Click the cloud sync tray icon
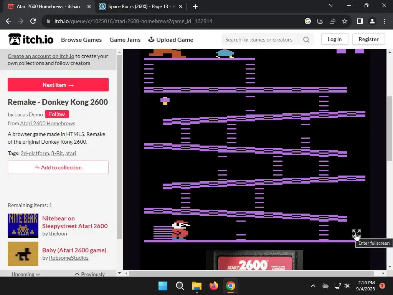Image resolution: width=393 pixels, height=295 pixels. coord(325,286)
